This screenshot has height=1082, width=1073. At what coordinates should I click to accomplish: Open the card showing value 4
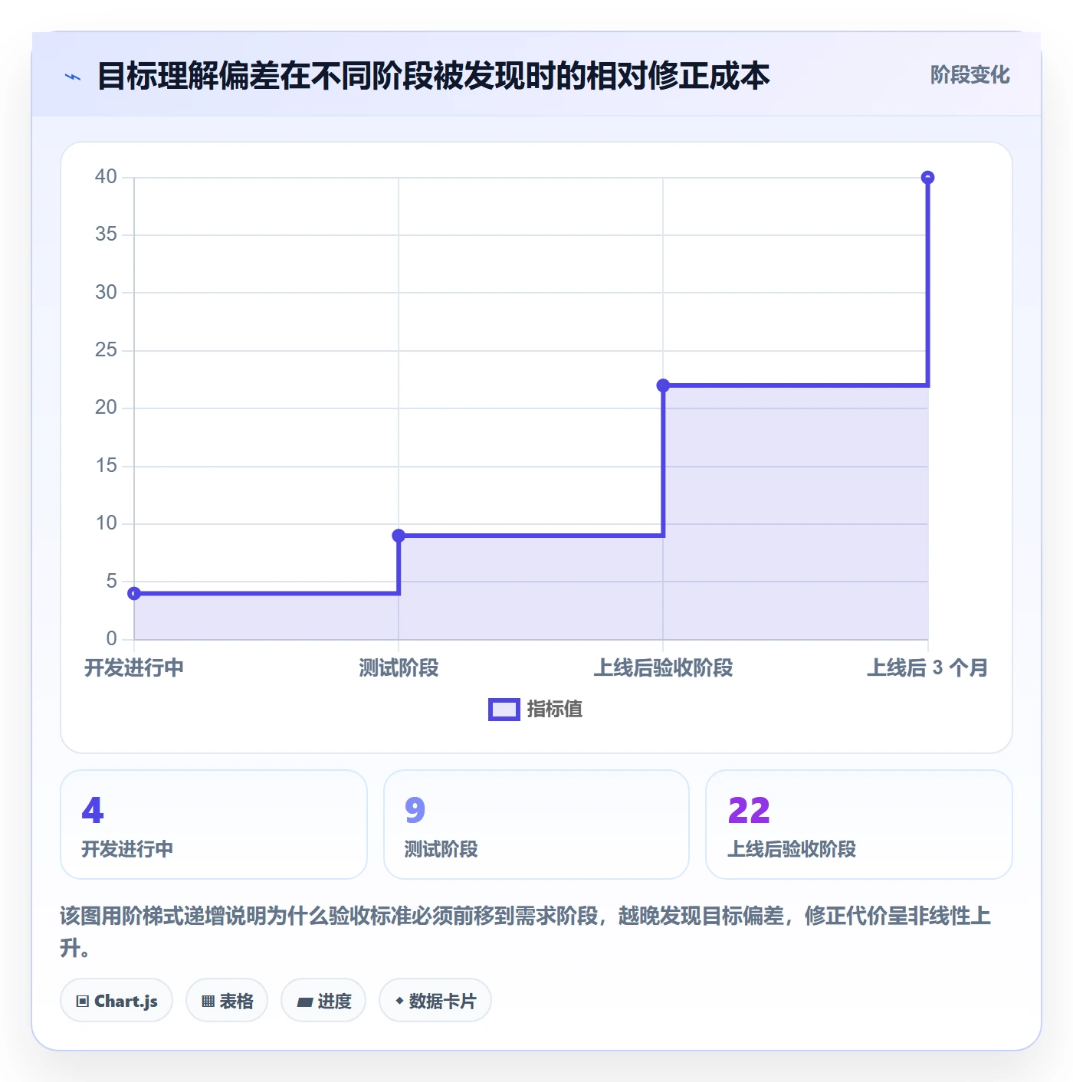(x=214, y=825)
